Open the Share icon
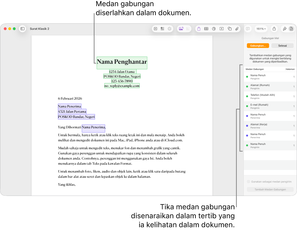297x230 pixels. (274, 29)
